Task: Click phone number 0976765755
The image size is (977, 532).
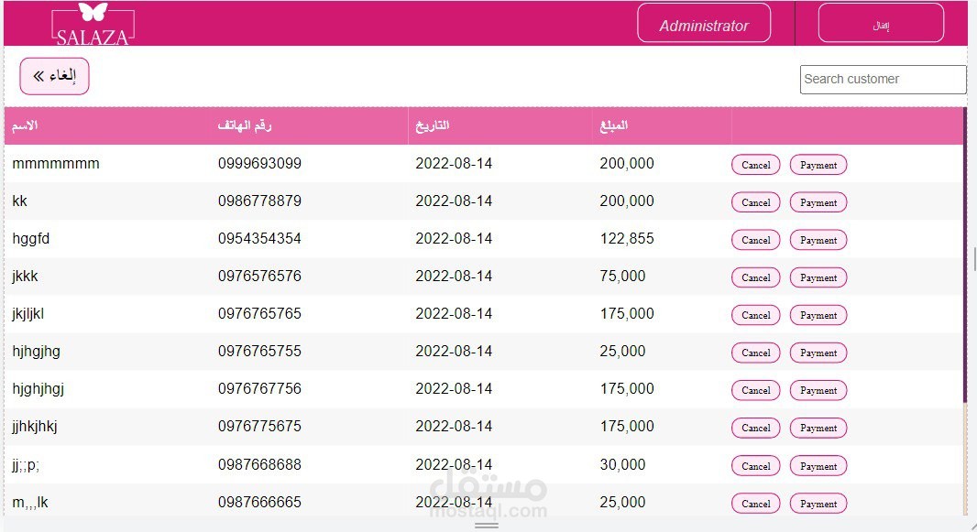Action: pos(259,351)
